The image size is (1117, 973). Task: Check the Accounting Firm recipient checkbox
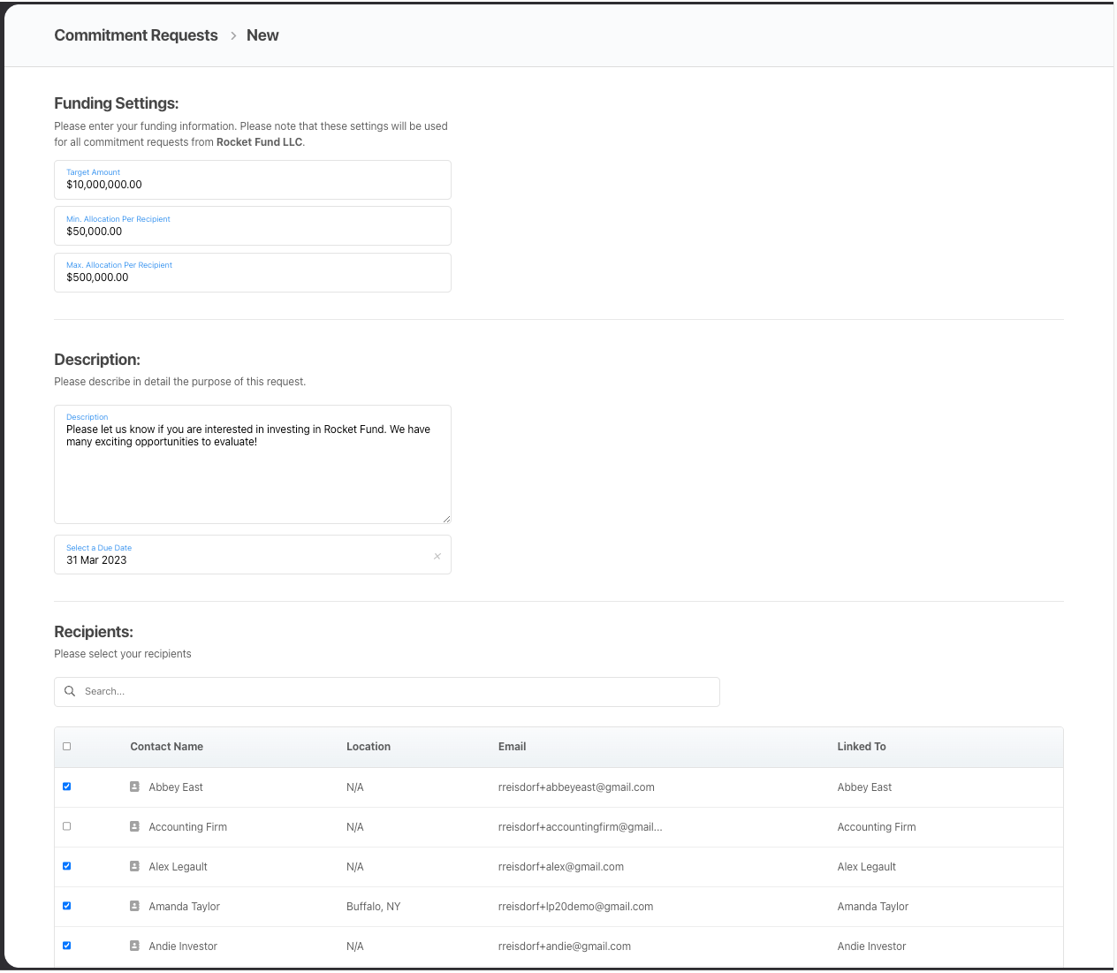coord(66,825)
